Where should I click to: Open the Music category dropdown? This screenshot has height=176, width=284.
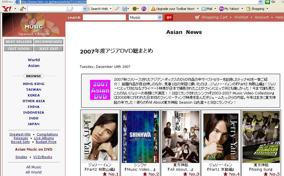(x=145, y=18)
